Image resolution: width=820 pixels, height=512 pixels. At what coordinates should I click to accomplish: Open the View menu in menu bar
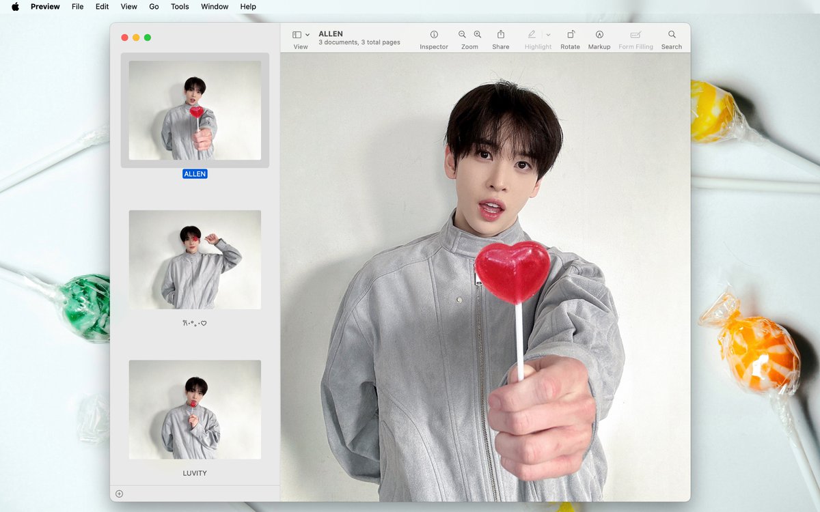pyautogui.click(x=129, y=7)
